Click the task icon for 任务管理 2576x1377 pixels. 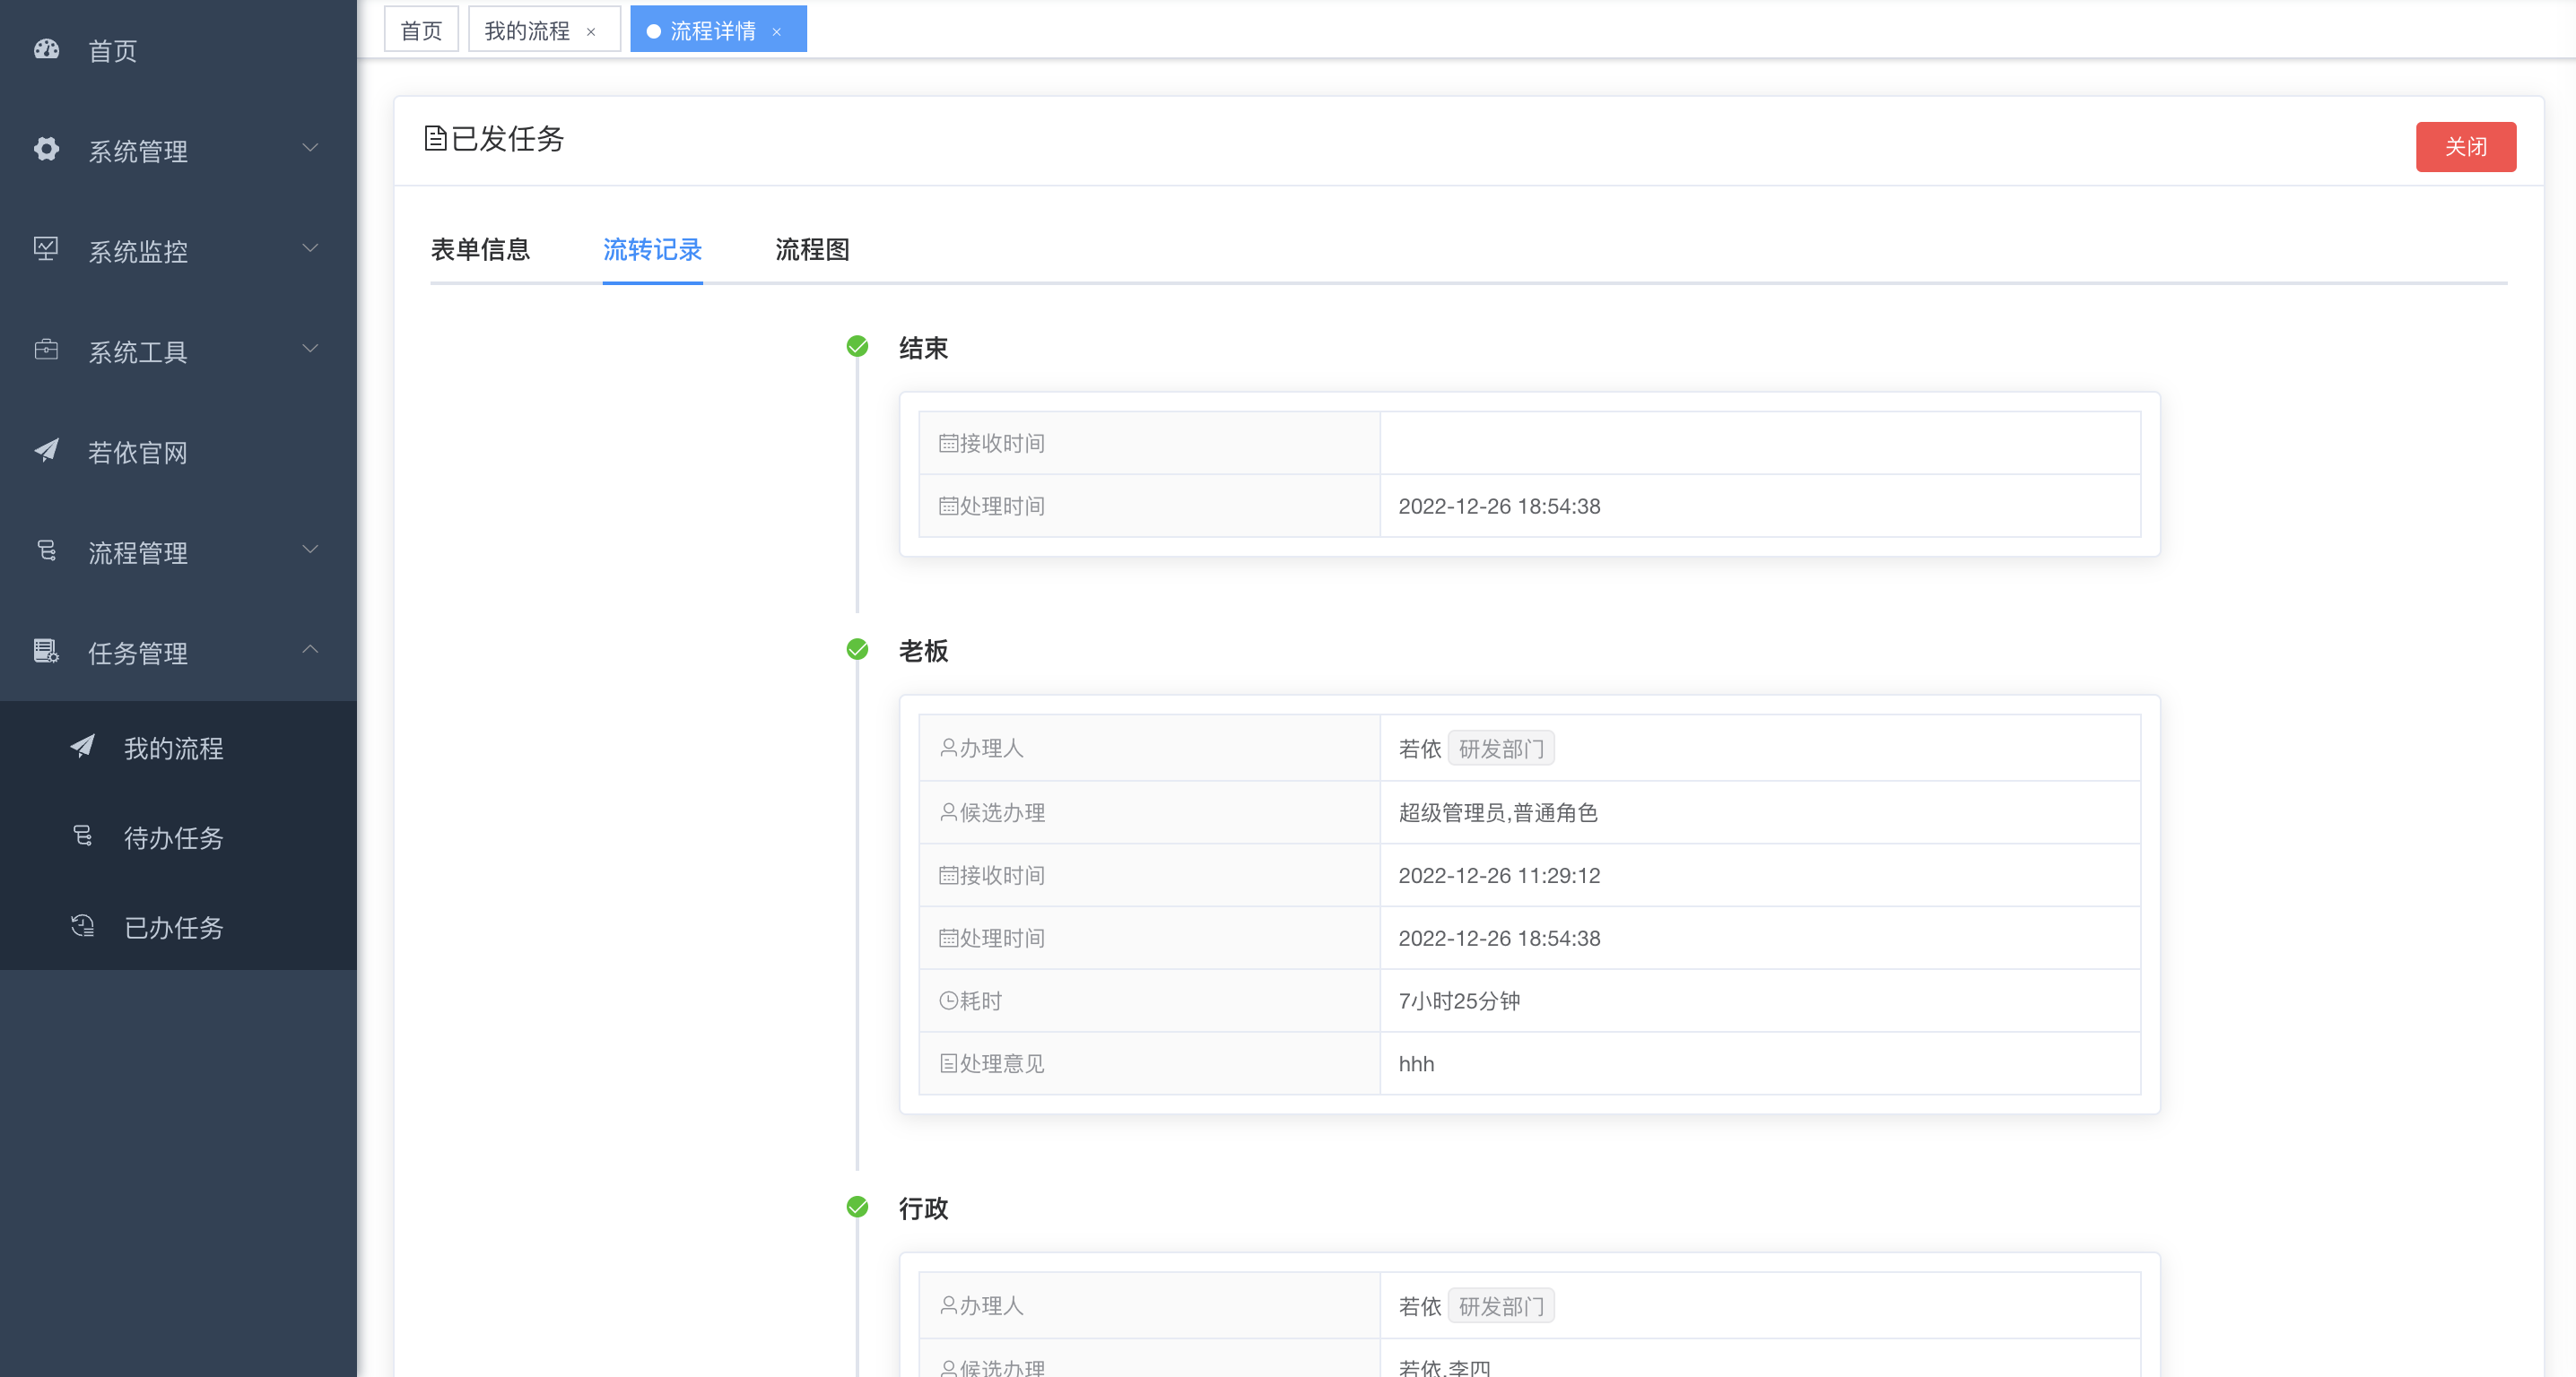[x=46, y=652]
